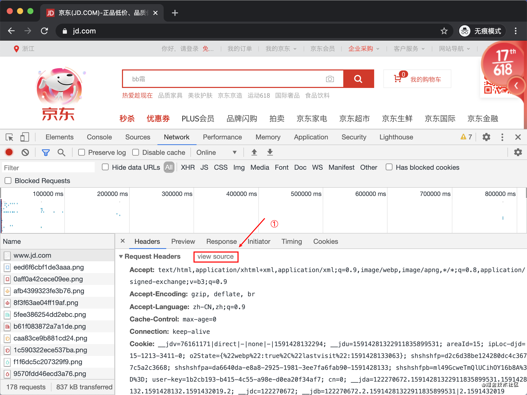
Task: Close the JD.COM browser tab
Action: [x=155, y=13]
